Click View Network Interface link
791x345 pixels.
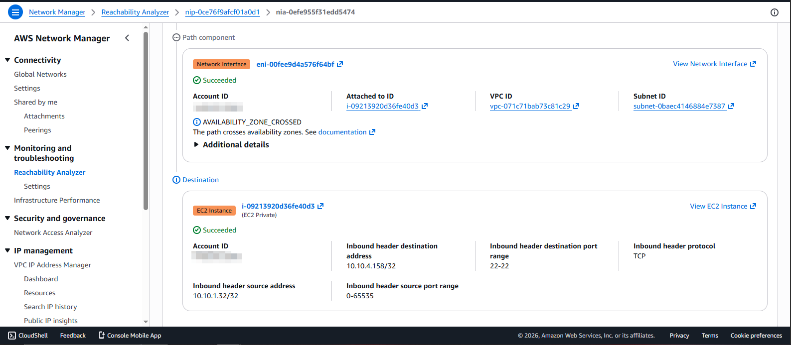pyautogui.click(x=710, y=64)
